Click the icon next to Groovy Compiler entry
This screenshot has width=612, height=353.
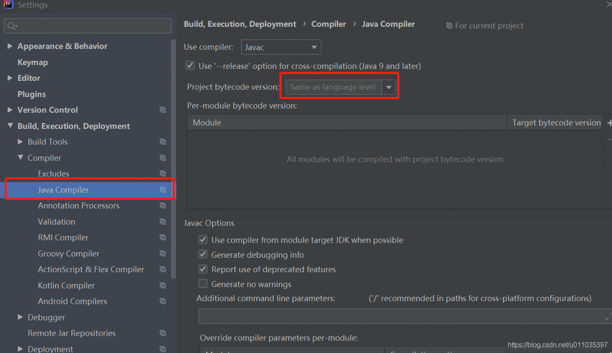[163, 254]
